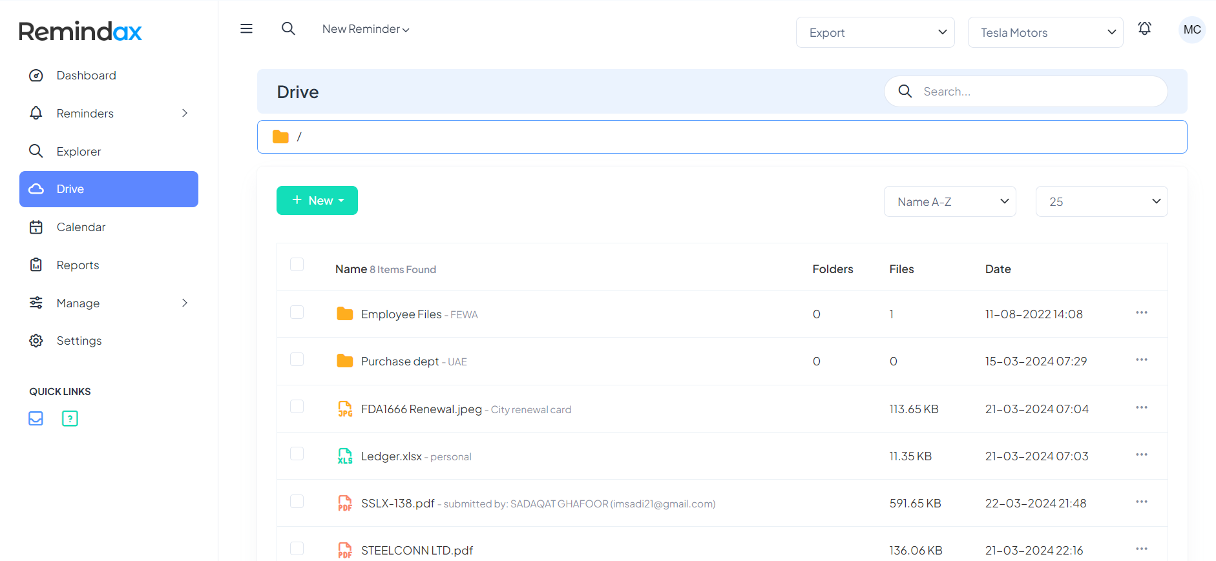Open the MC user avatar
The image size is (1216, 561).
[x=1192, y=30]
